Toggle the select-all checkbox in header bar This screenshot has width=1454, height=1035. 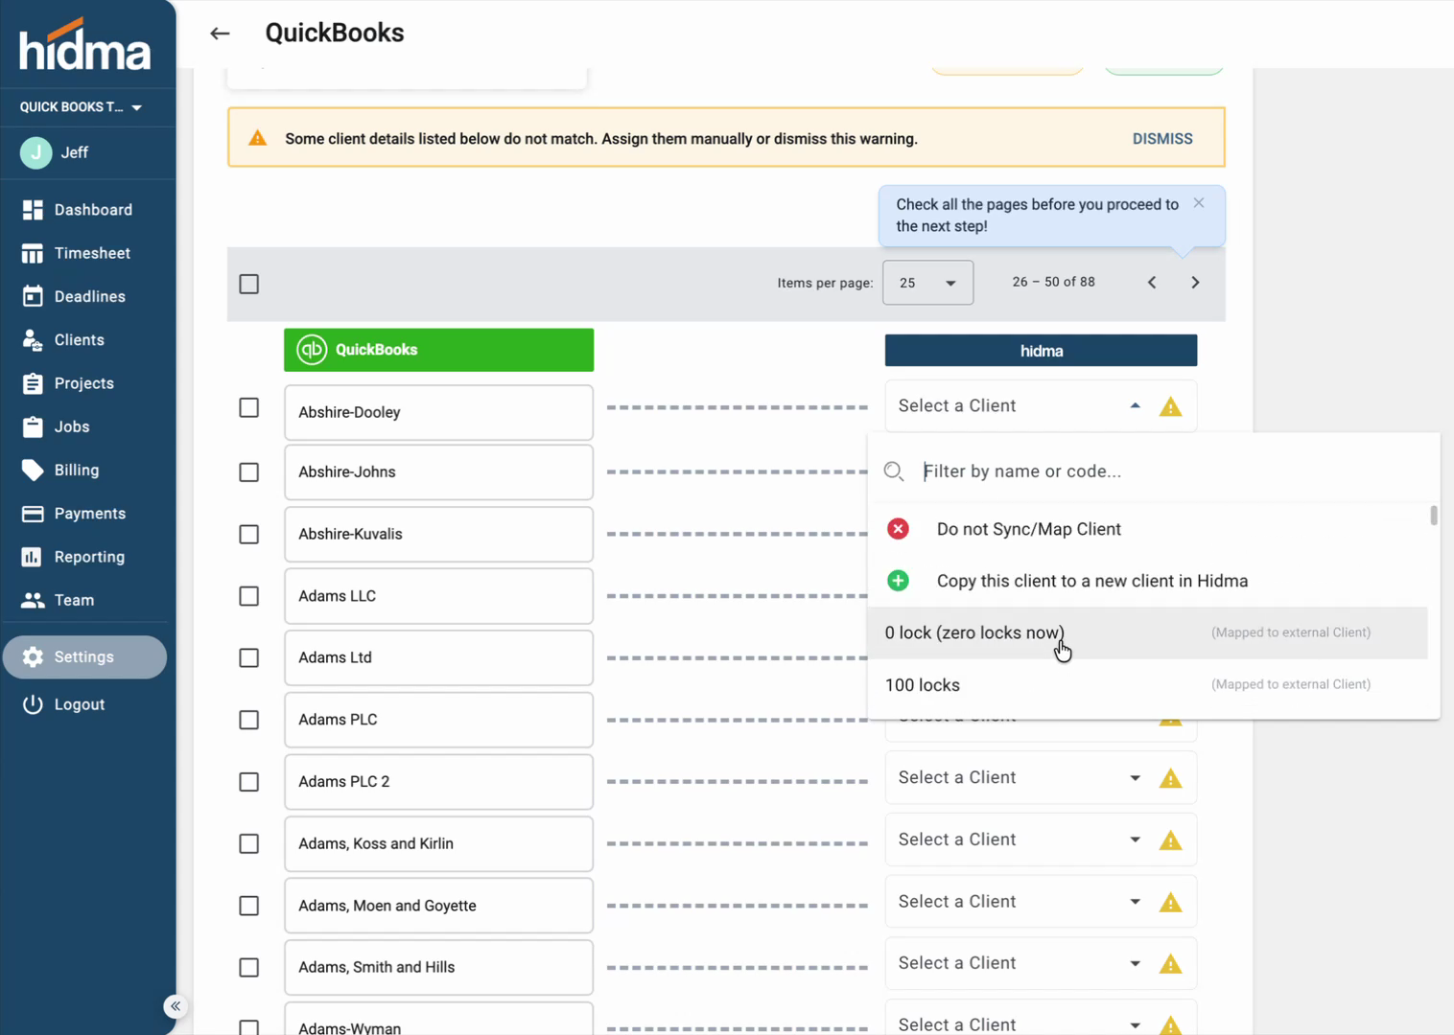pyautogui.click(x=249, y=284)
